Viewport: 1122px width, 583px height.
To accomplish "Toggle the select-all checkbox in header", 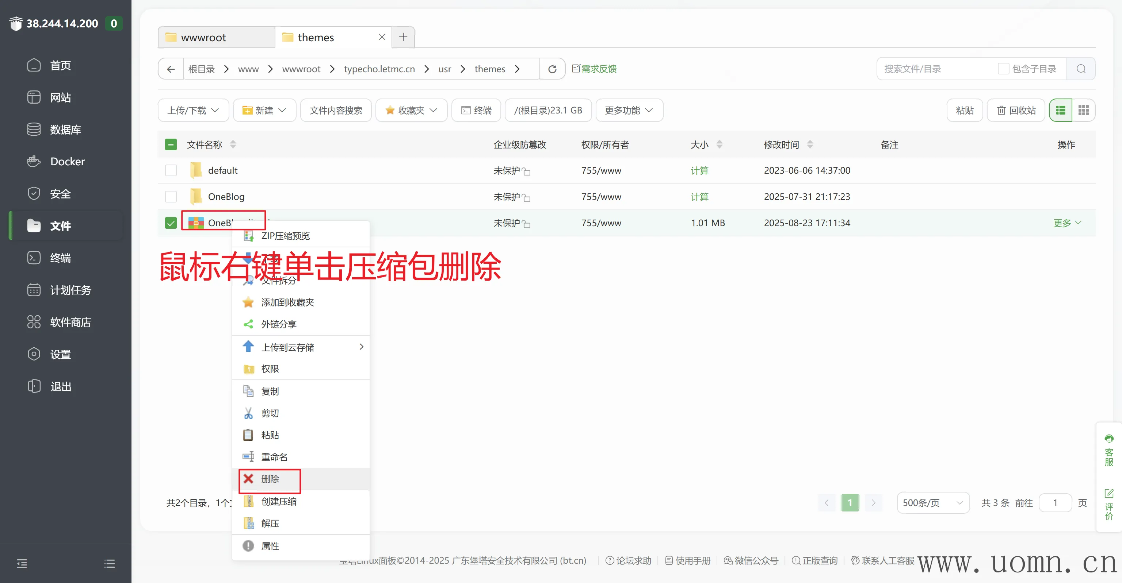I will (171, 144).
